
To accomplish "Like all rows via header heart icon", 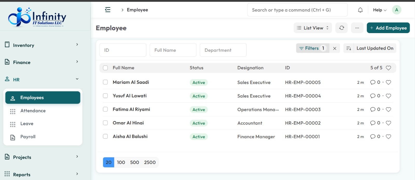I will pyautogui.click(x=388, y=68).
